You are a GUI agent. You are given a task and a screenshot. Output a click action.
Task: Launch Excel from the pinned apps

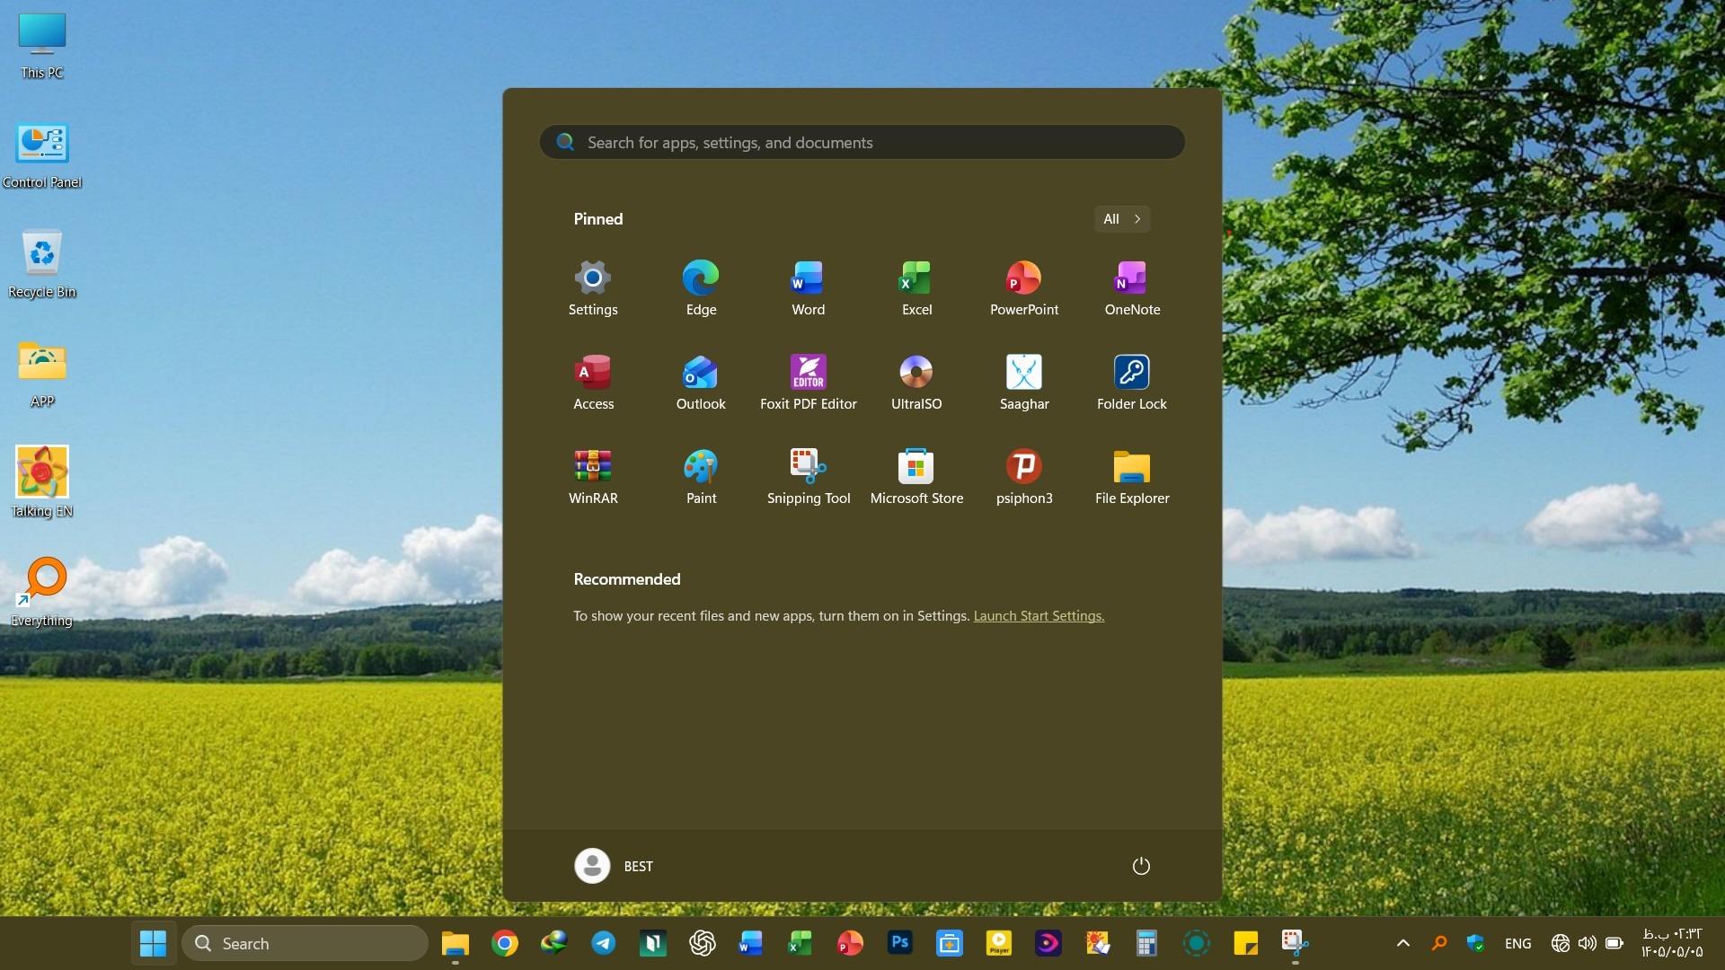[x=916, y=288]
